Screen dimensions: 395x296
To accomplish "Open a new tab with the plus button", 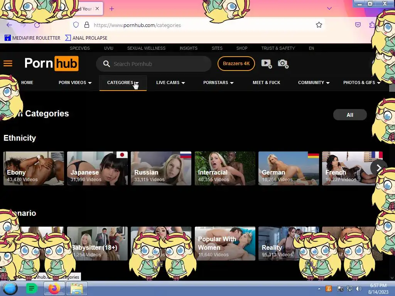I will coord(111,9).
